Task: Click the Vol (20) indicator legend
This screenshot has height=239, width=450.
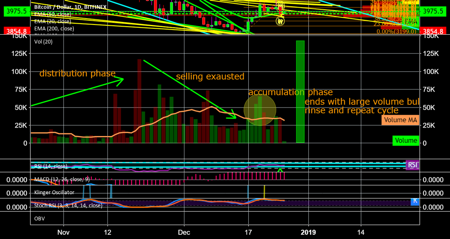Action: click(x=43, y=41)
